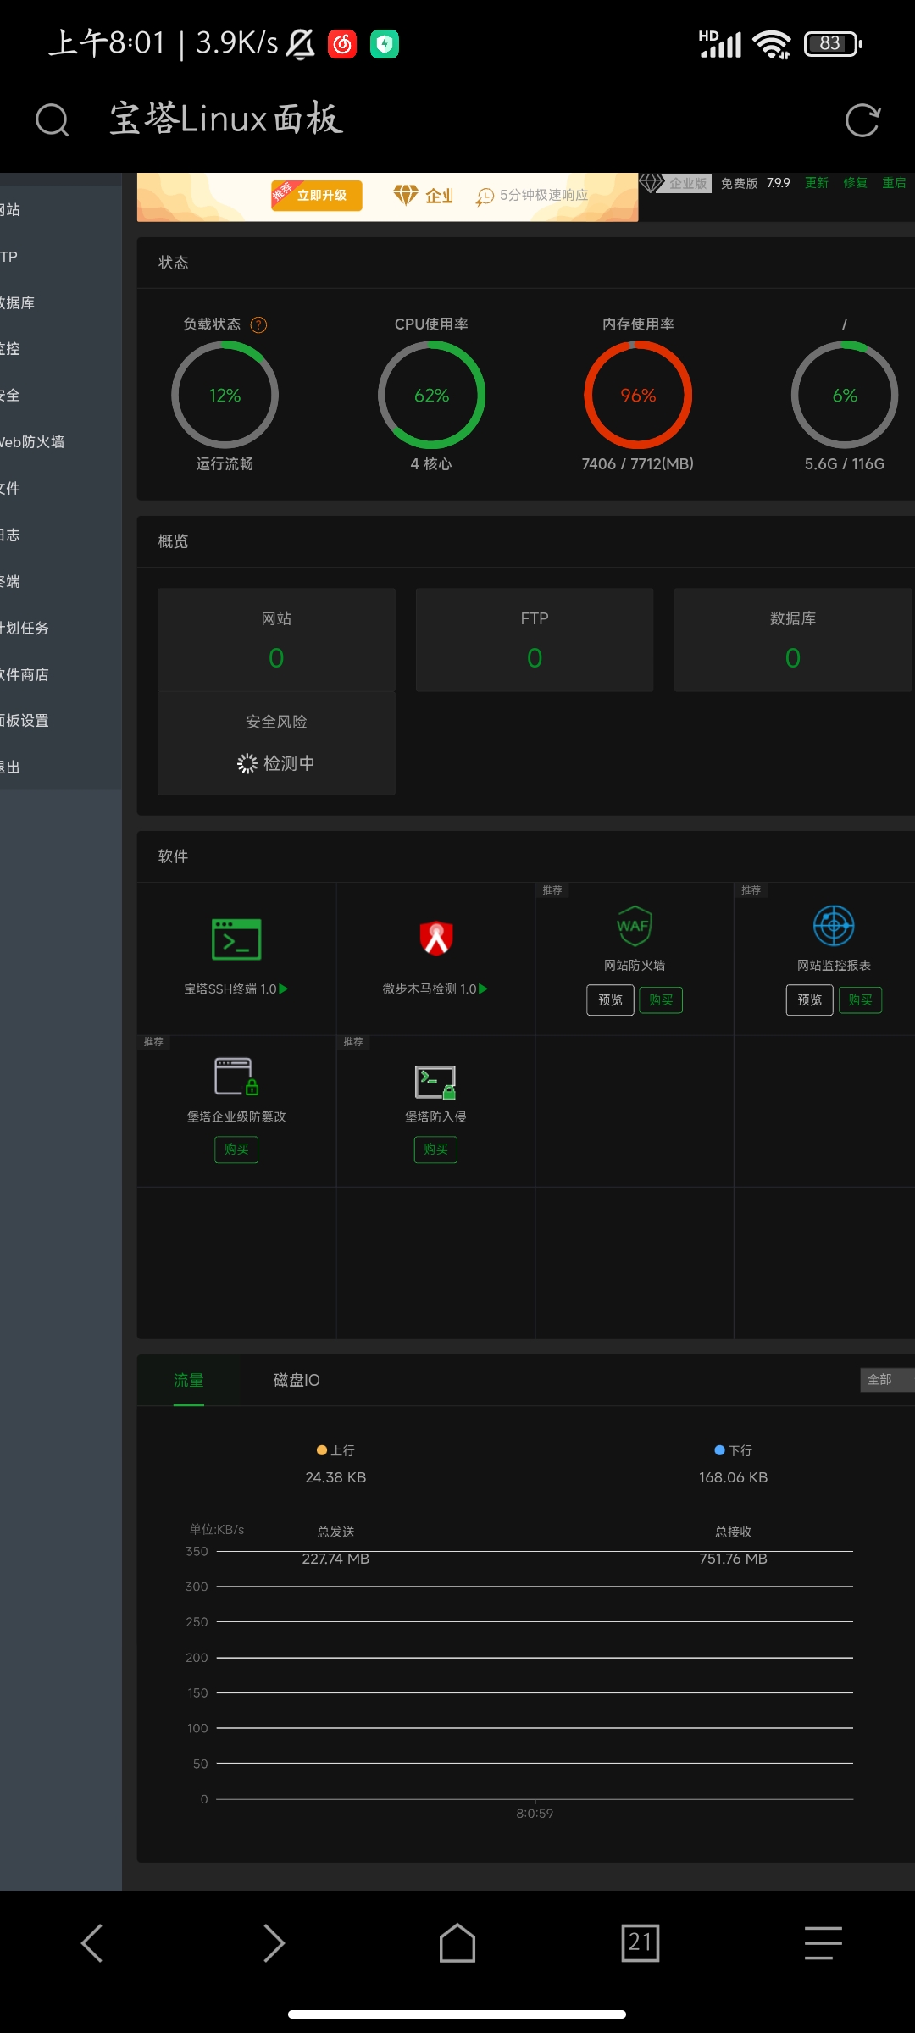Go to the browser home icon
Screen dimensions: 915x2033
pos(457,1942)
